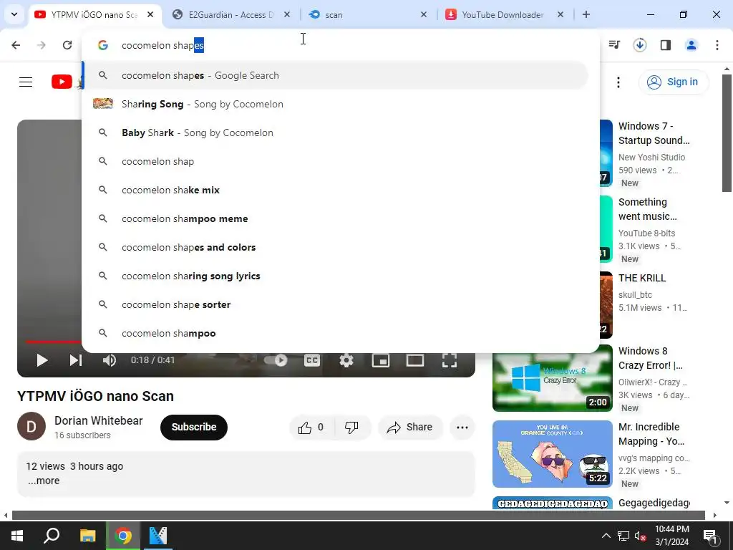Viewport: 733px width, 550px height.
Task: Open File Explorer from the taskbar
Action: (87, 535)
